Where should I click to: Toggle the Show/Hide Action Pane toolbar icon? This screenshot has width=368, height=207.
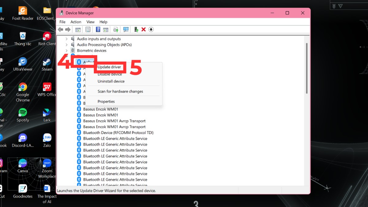click(x=106, y=29)
